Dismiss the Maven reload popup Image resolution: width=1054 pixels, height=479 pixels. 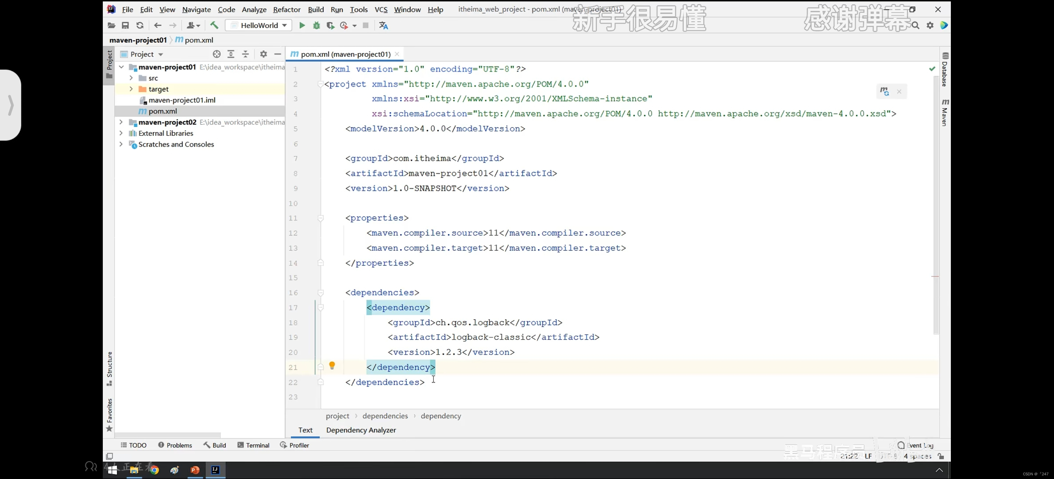coord(899,91)
